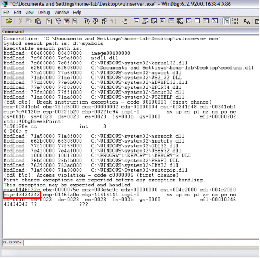Click the Font (AA) toolbar icon
Viewport: 260px width, 259px height.
click(x=247, y=22)
